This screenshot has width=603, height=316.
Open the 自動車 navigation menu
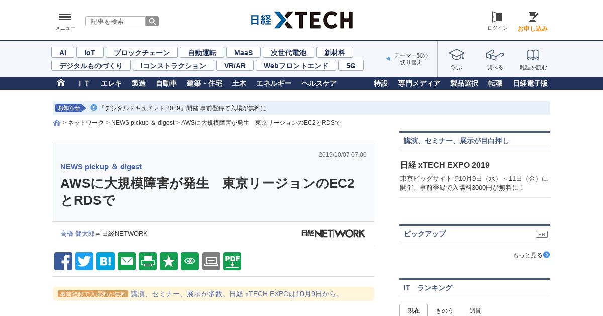click(x=166, y=83)
